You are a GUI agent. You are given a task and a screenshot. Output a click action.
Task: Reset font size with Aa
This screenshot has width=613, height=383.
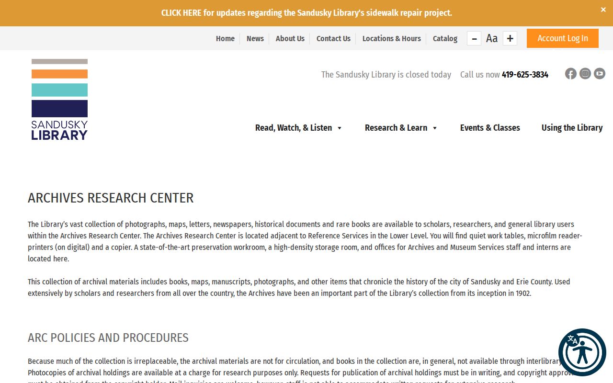pos(492,38)
